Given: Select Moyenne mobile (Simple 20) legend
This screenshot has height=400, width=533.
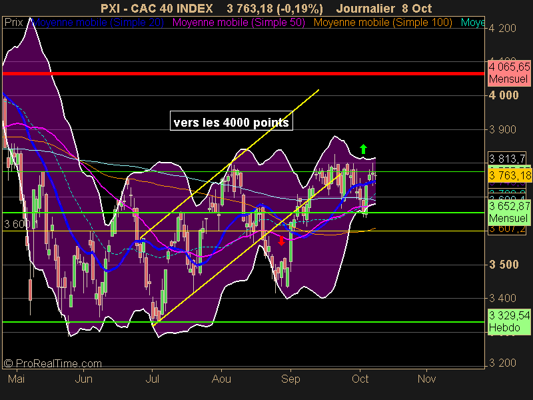Looking at the screenshot, I should click(x=98, y=23).
